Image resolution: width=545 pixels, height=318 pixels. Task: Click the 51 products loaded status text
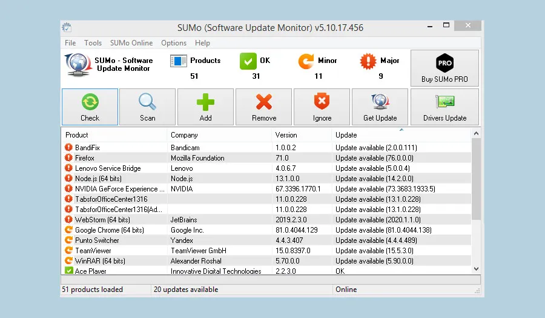pos(92,289)
